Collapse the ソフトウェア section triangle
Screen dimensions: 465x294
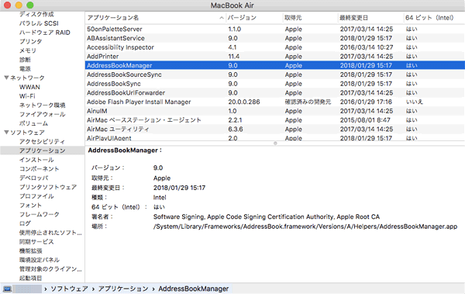(x=6, y=133)
